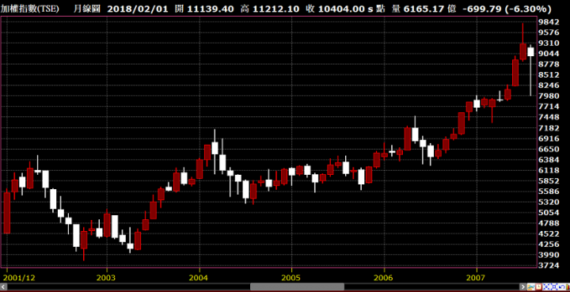Select the last white candlestick at far right
570x292 pixels.
coord(530,51)
